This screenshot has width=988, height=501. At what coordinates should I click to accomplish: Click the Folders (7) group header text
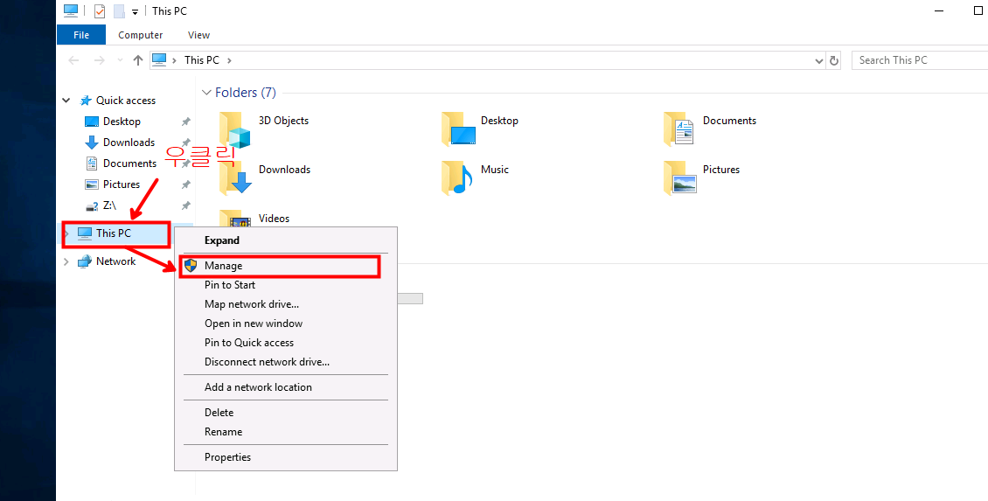pyautogui.click(x=245, y=93)
